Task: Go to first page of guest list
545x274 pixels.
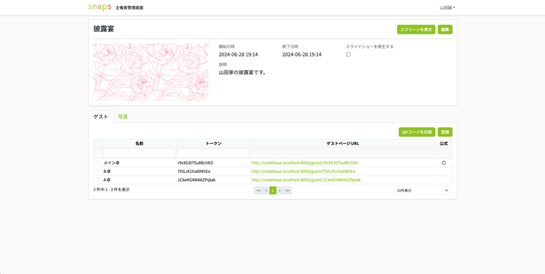Action: (x=258, y=190)
